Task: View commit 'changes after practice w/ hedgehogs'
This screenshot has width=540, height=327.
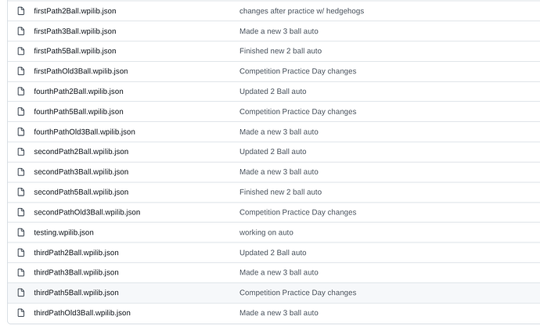Action: [301, 11]
